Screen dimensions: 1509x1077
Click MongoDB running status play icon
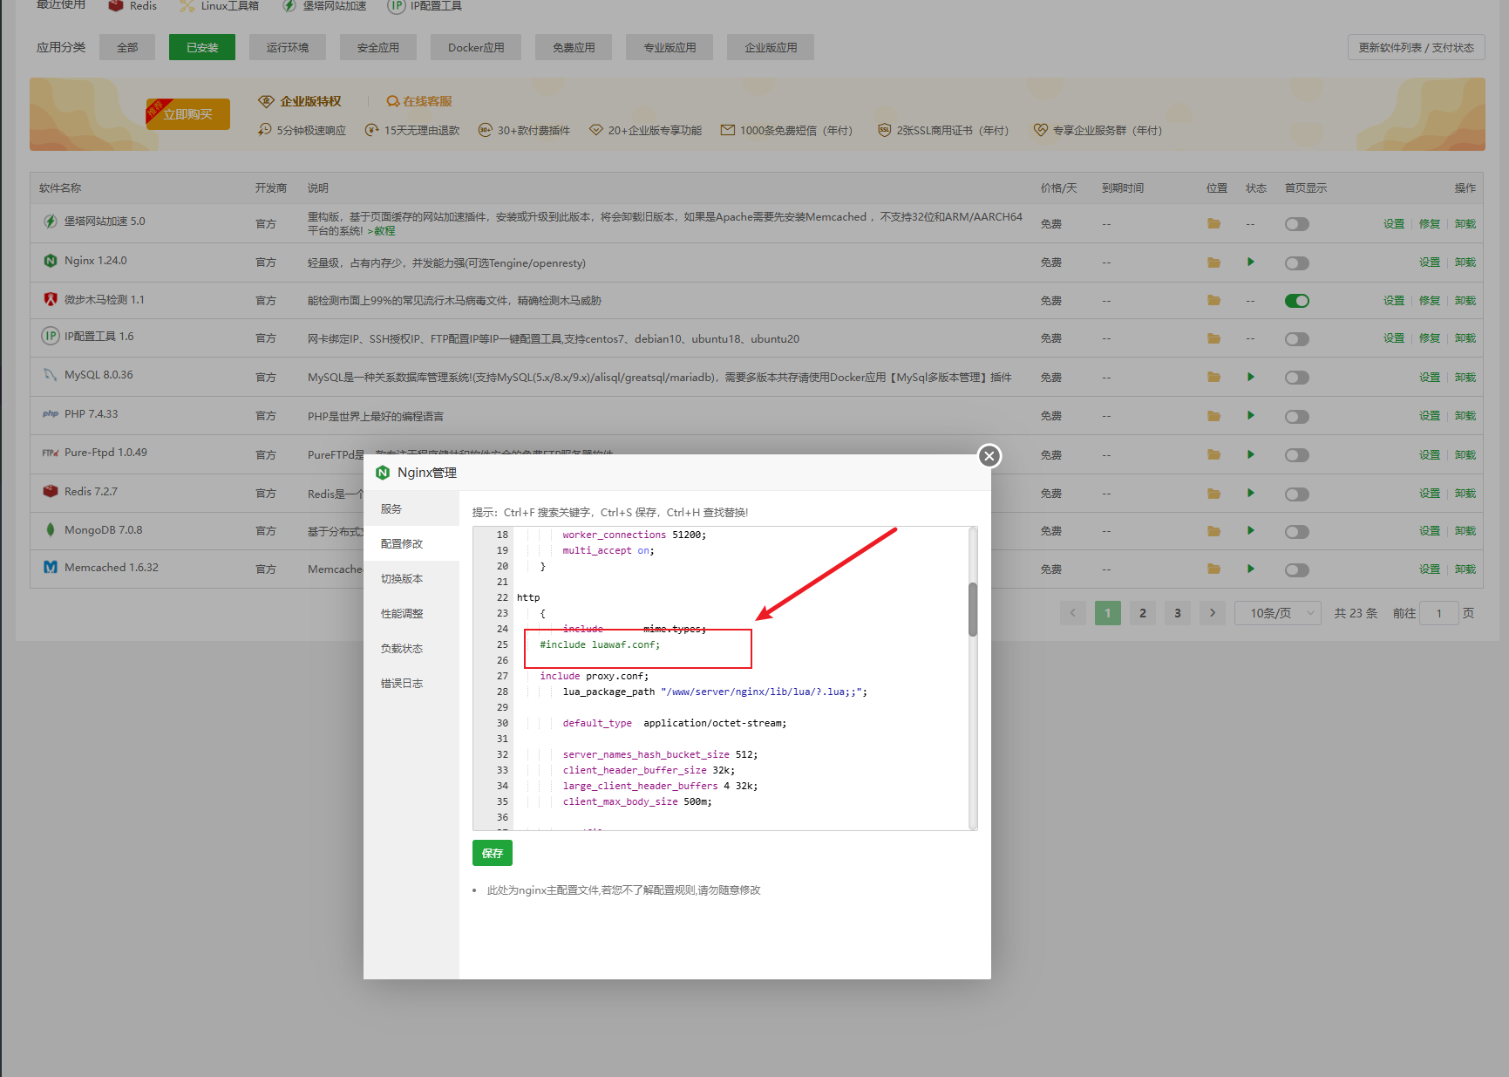tap(1251, 531)
